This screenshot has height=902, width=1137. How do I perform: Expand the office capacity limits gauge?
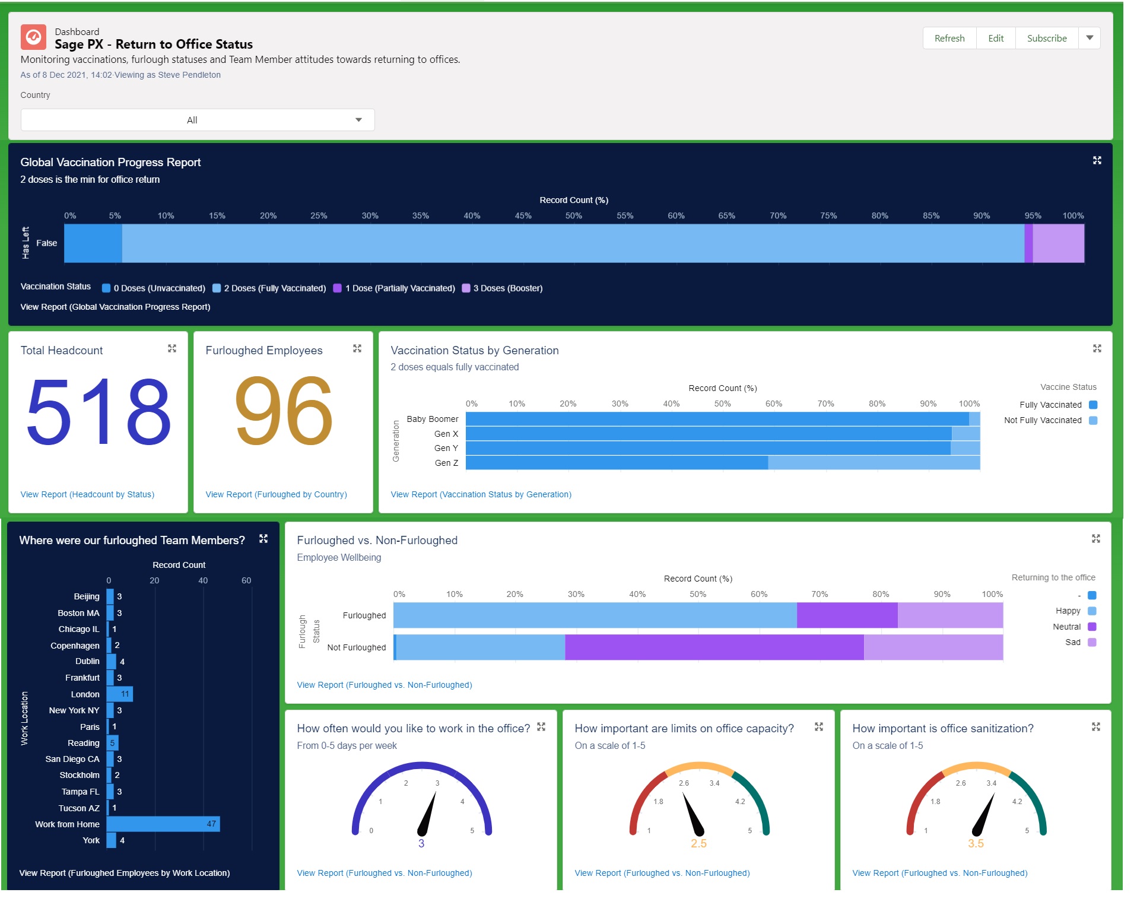(x=818, y=726)
